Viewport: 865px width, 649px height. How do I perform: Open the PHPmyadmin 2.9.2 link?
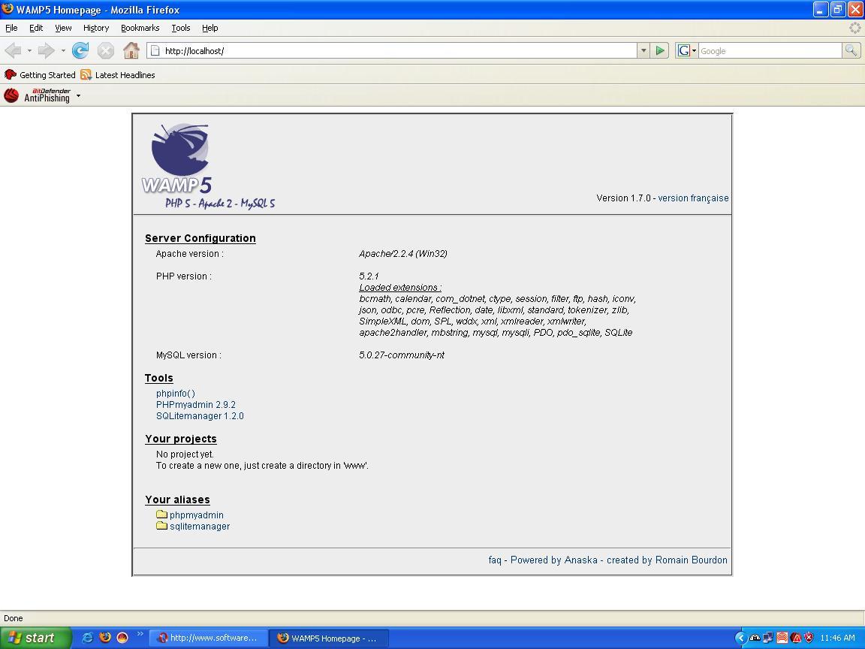tap(195, 404)
